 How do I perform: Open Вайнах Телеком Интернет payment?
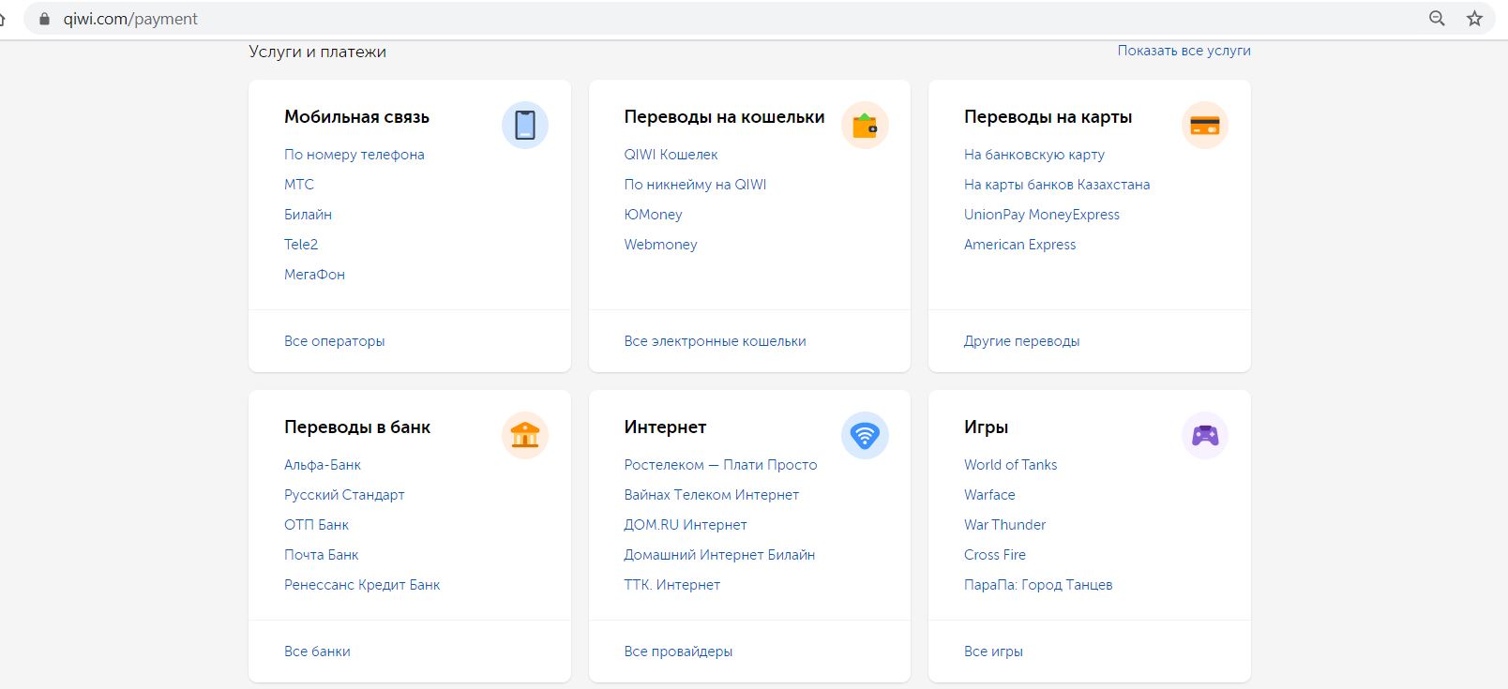pyautogui.click(x=712, y=495)
